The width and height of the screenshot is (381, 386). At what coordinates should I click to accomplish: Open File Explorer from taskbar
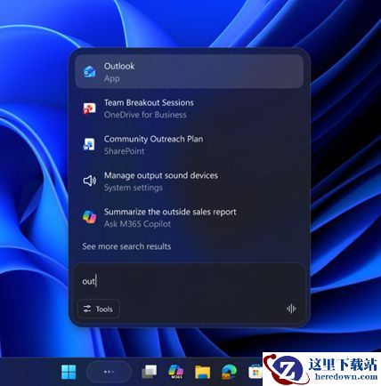203,372
